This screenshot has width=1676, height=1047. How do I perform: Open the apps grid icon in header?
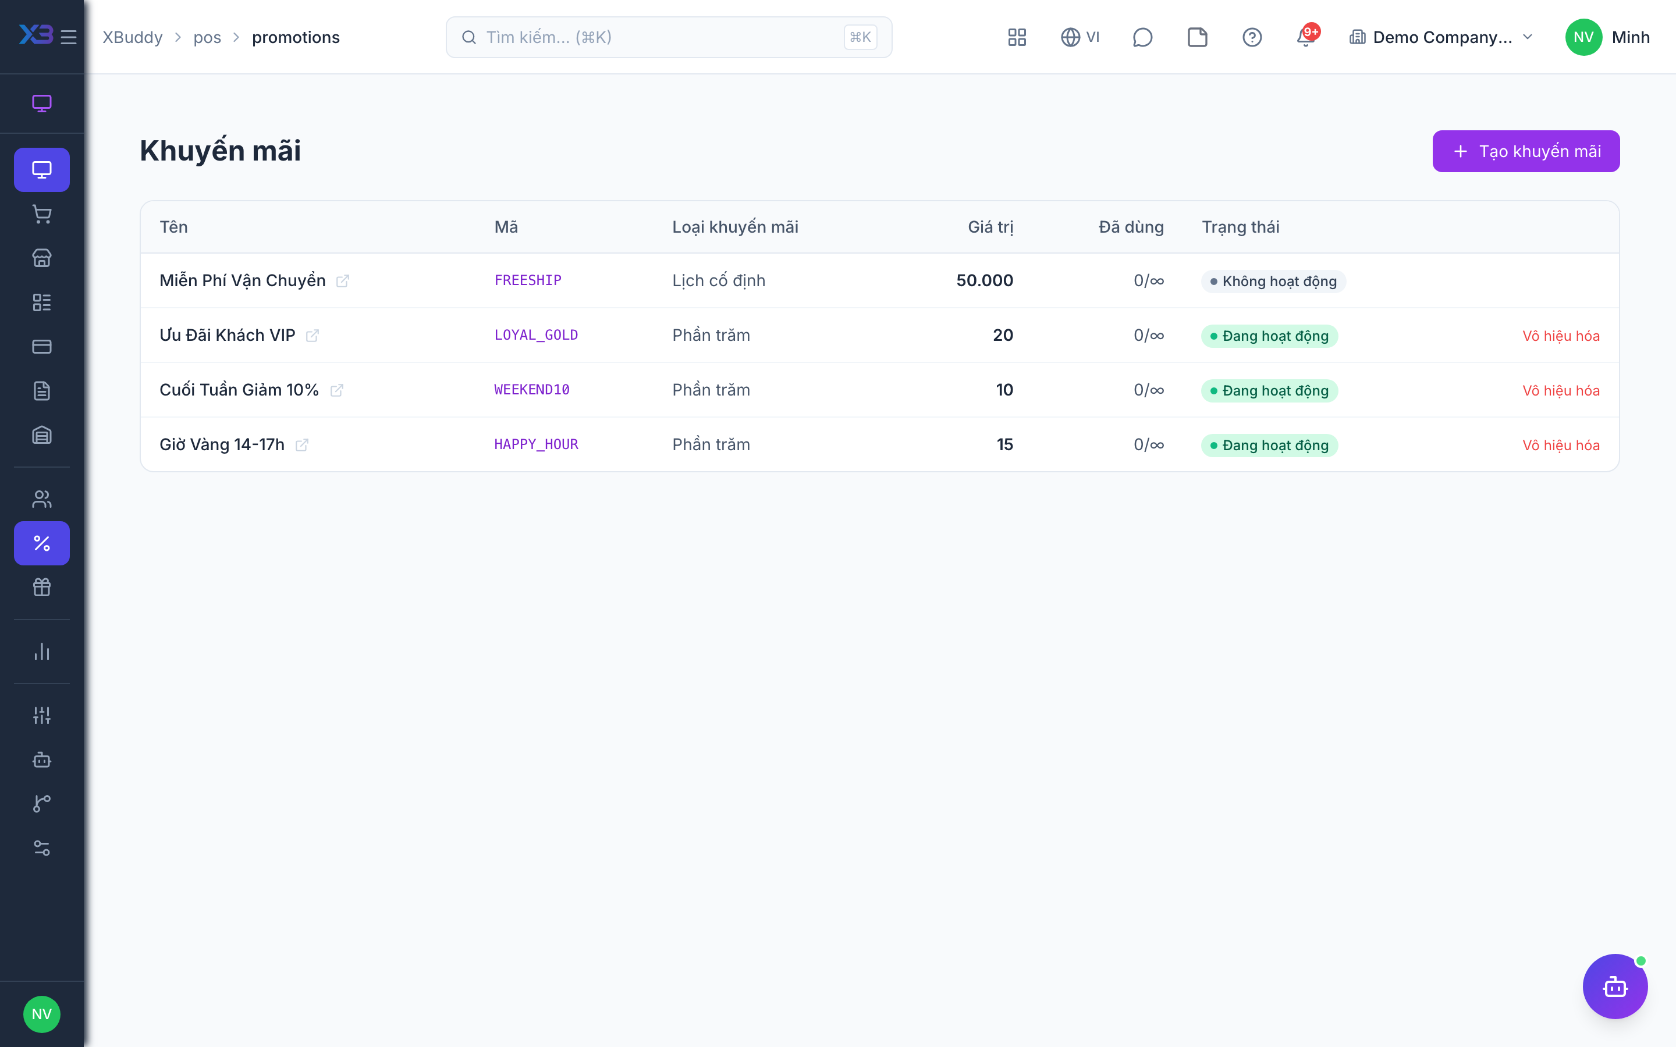[1017, 37]
